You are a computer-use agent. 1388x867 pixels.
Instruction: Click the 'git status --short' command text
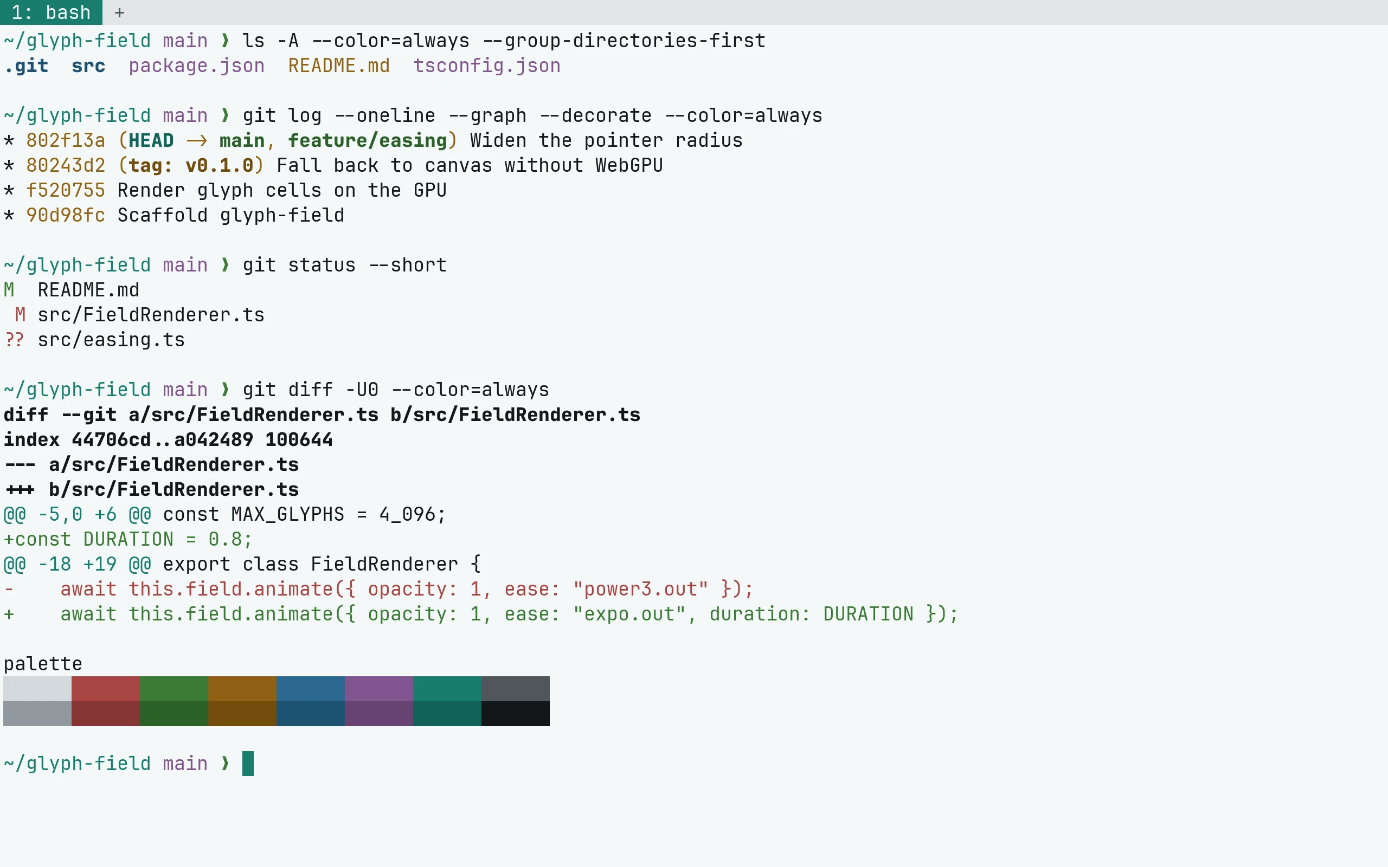[345, 266]
